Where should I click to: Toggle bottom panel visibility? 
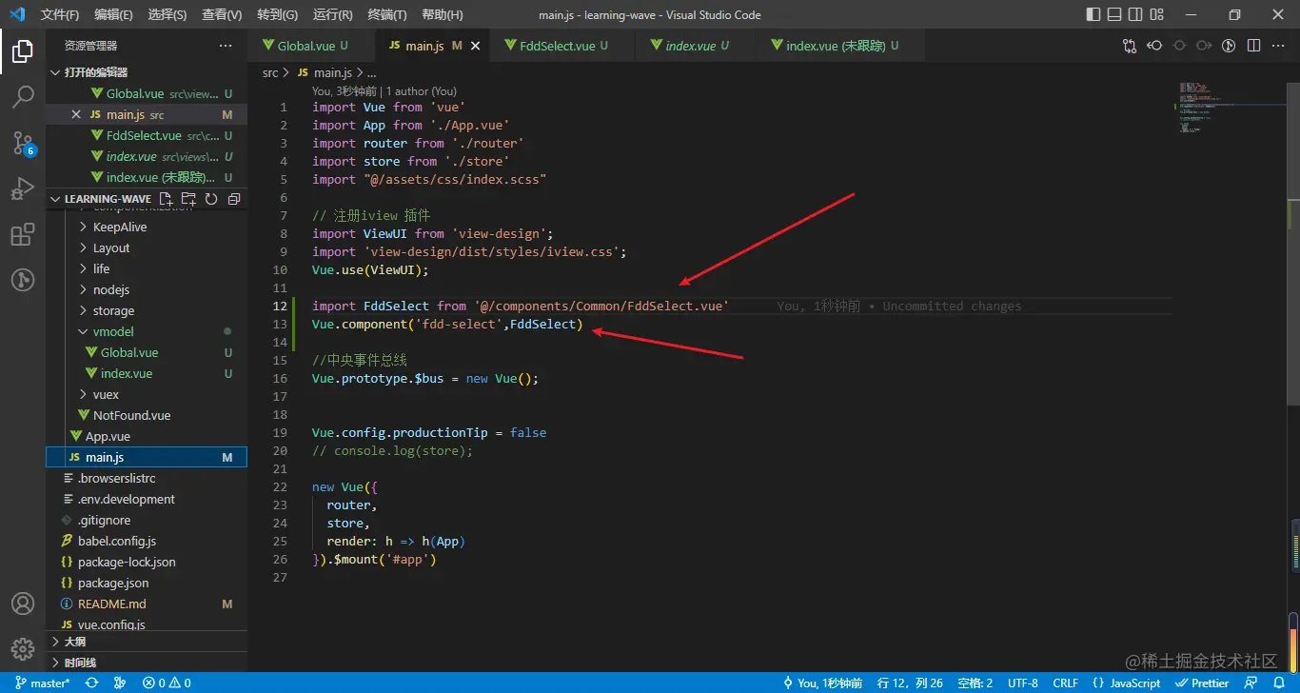pyautogui.click(x=1114, y=14)
